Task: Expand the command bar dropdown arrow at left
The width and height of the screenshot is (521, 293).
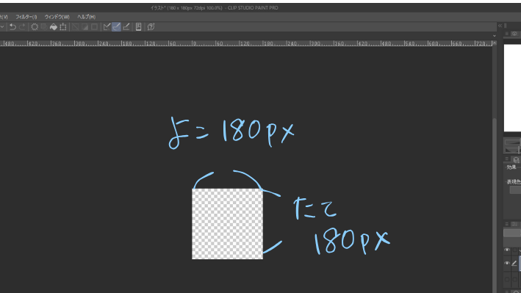Action: (2, 27)
